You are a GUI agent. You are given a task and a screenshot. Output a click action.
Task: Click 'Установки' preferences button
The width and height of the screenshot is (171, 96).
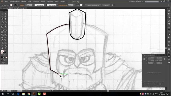tap(106, 5)
